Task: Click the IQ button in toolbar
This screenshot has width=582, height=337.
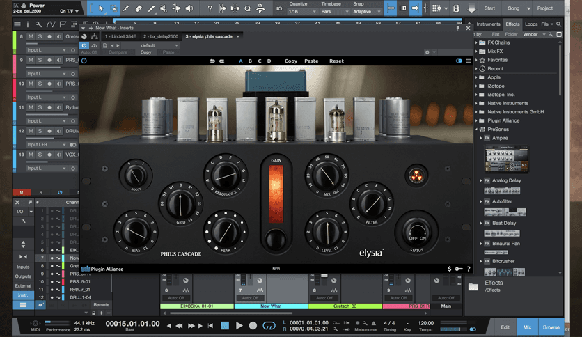Action: (x=279, y=8)
